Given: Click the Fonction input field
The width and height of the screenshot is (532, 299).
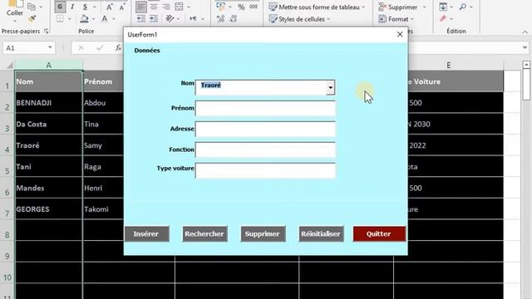Looking at the screenshot, I should (x=265, y=149).
